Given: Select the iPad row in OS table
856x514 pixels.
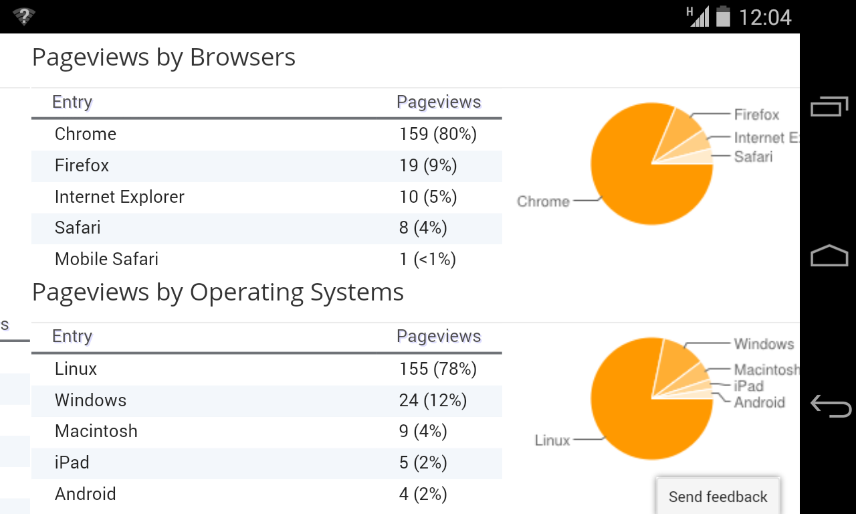Looking at the screenshot, I should [266, 463].
